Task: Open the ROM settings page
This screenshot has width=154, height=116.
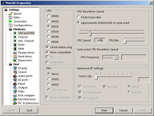Action: point(21,45)
